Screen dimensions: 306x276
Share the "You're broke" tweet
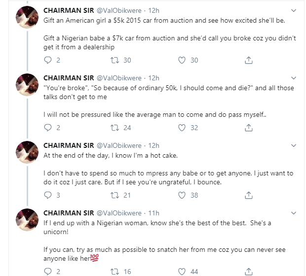[249, 128]
